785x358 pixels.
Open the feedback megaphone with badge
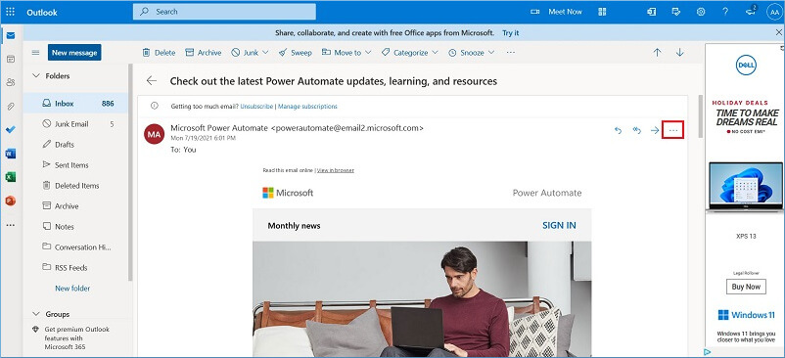point(751,12)
